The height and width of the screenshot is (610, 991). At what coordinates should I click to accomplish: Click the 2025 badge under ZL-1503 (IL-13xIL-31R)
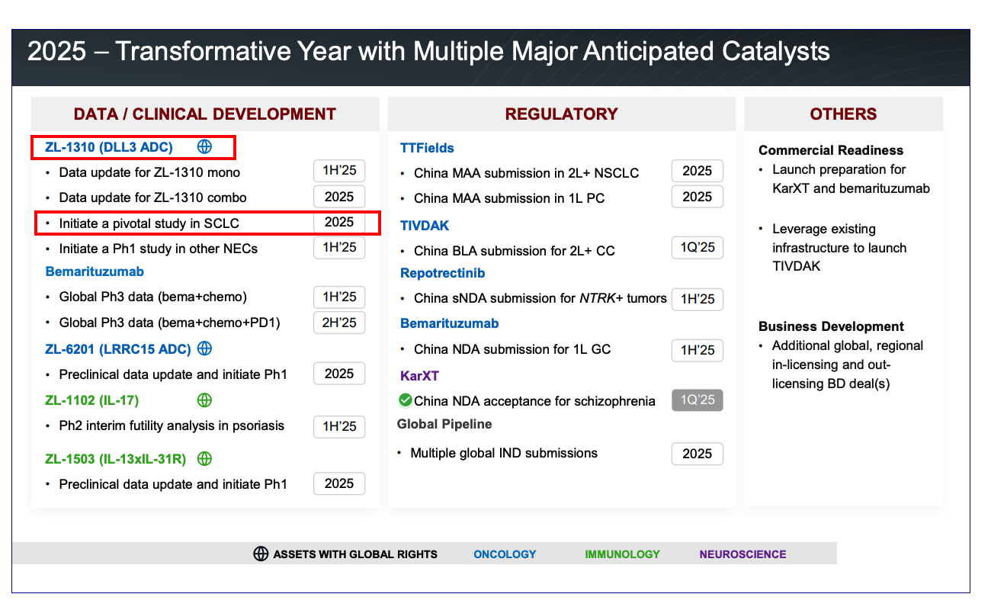pyautogui.click(x=339, y=483)
